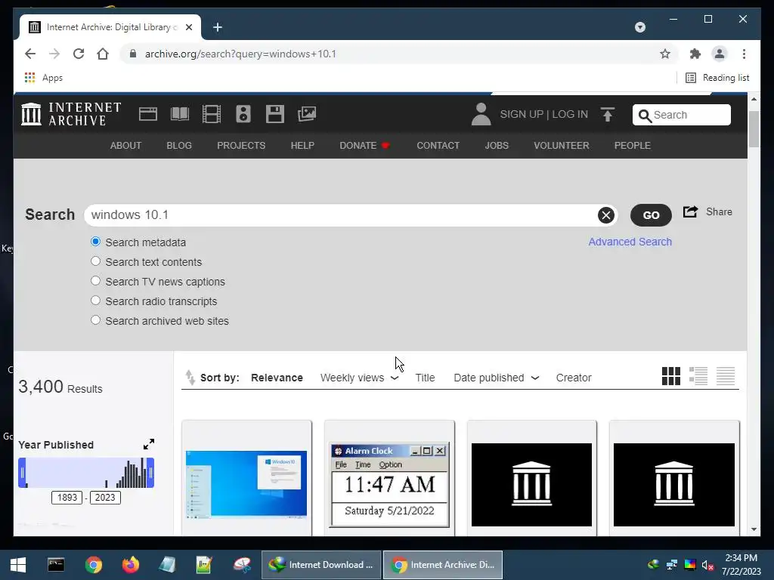Bookmark this page with star icon
This screenshot has width=774, height=580.
(x=665, y=54)
